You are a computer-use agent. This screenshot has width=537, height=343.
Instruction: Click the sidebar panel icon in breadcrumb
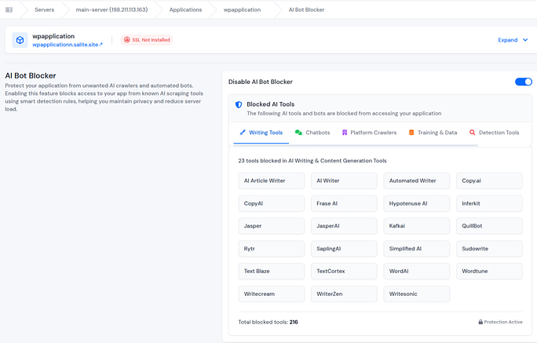click(x=9, y=9)
